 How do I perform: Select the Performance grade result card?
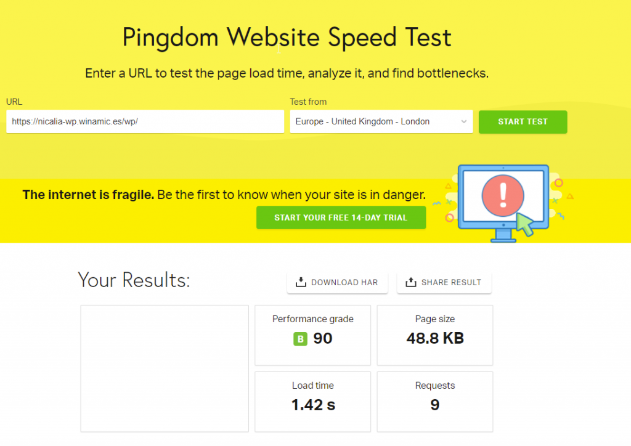coord(312,334)
